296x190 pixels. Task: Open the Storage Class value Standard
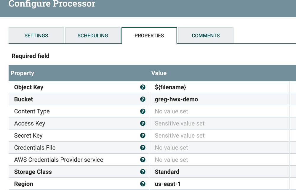(167, 172)
